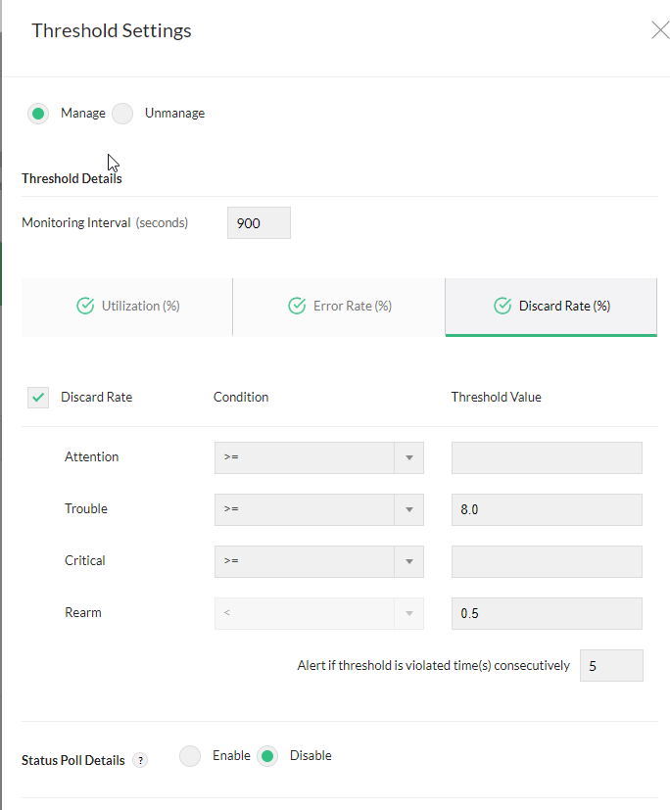Click the Threshold Value column header

point(497,398)
